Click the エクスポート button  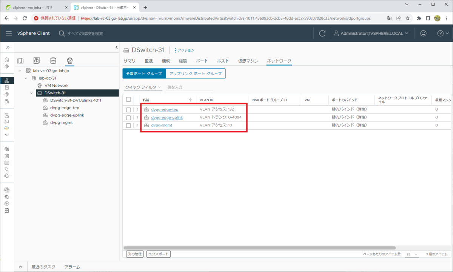click(159, 254)
